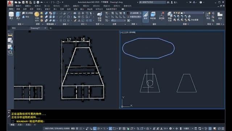232x131 pixels.
Task: Click the command line wrench customize icon
Action: click(9, 116)
